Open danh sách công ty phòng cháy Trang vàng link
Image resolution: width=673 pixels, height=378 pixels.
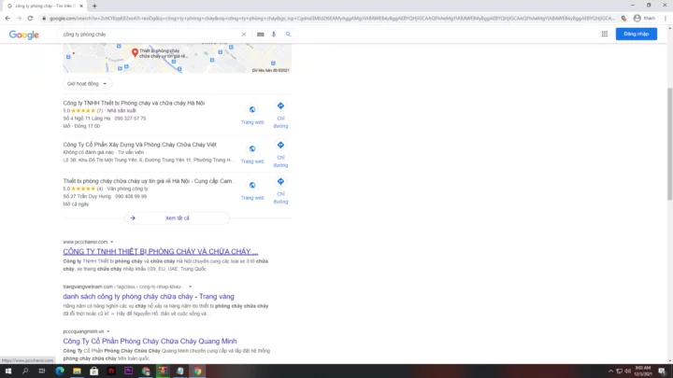[x=149, y=297]
